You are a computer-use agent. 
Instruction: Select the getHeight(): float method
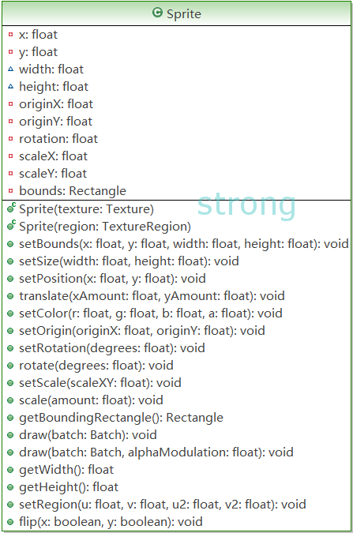69,486
